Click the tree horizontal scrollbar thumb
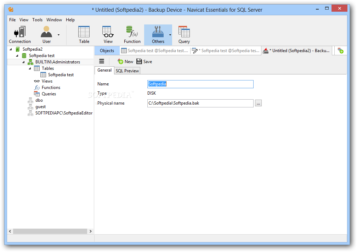Image resolution: width=357 pixels, height=252 pixels. point(50,231)
